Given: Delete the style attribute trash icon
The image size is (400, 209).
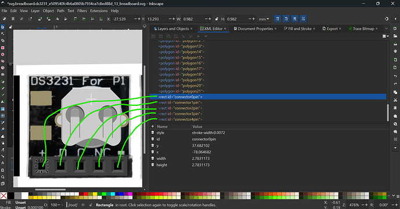Looking at the screenshot, I should [152, 133].
